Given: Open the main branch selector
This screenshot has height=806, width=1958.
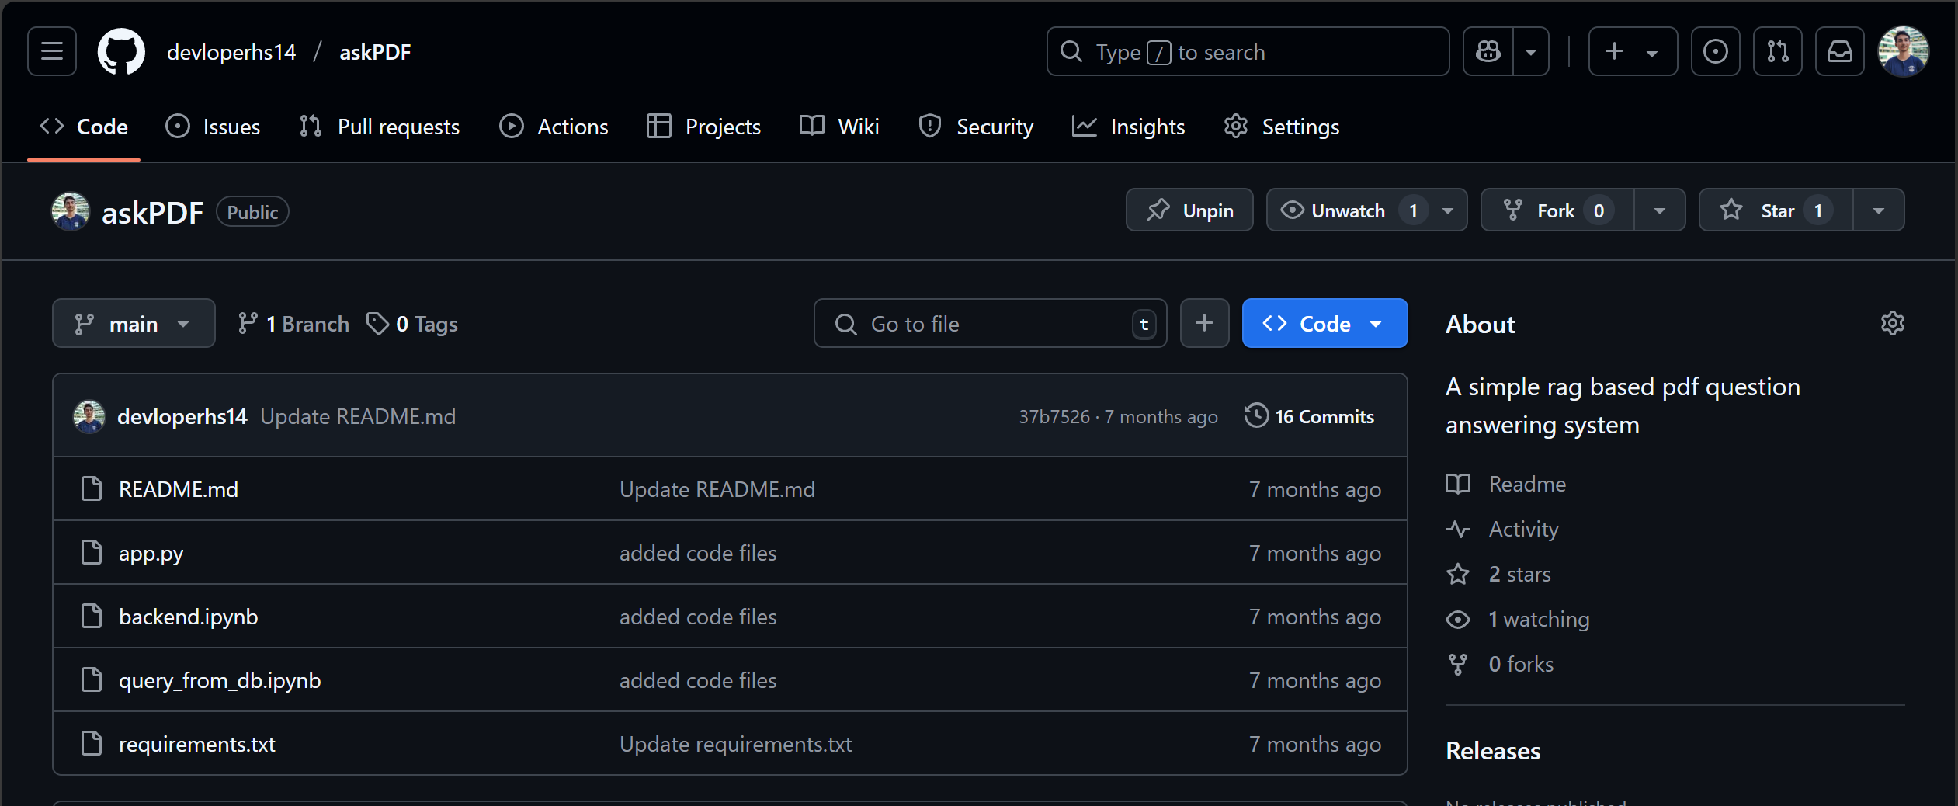Looking at the screenshot, I should [134, 323].
